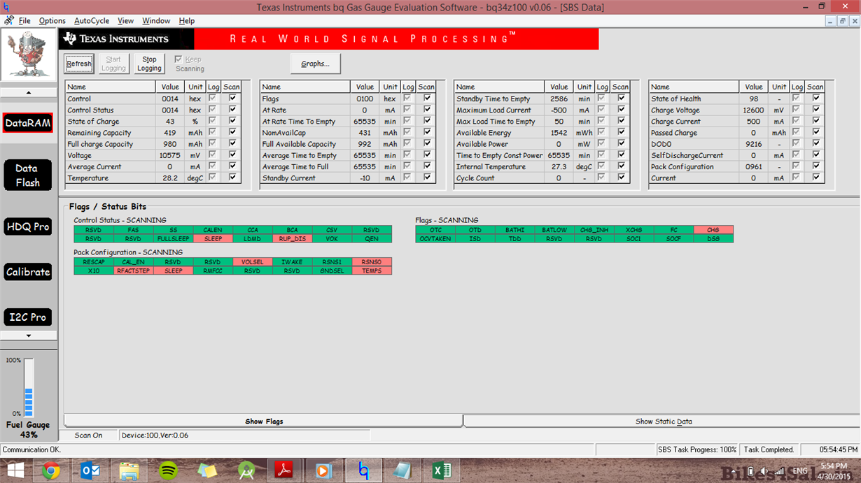861x483 pixels.
Task: Toggle Scan checkbox for Control row
Action: 232,99
